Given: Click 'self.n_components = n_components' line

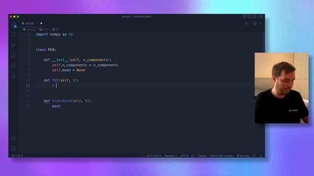Looking at the screenshot, I should click(85, 65).
